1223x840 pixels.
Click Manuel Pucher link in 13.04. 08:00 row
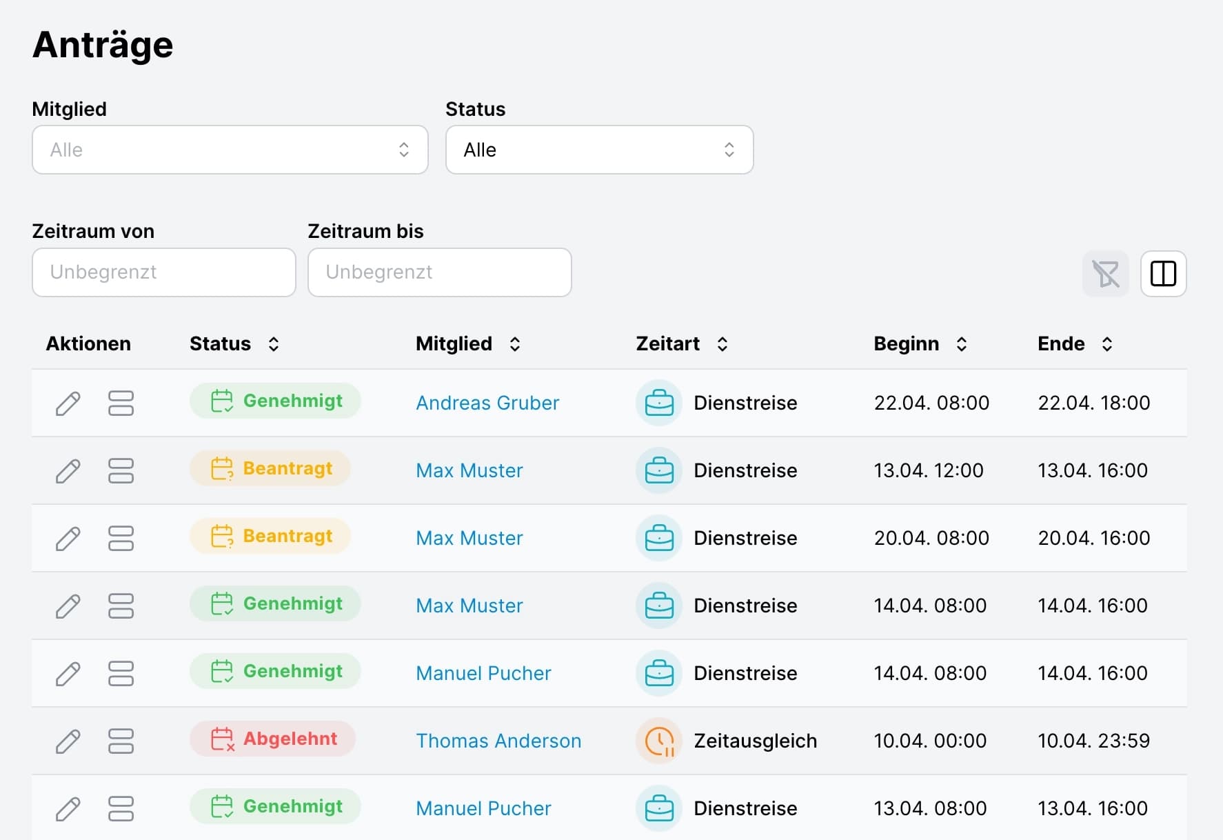tap(483, 808)
